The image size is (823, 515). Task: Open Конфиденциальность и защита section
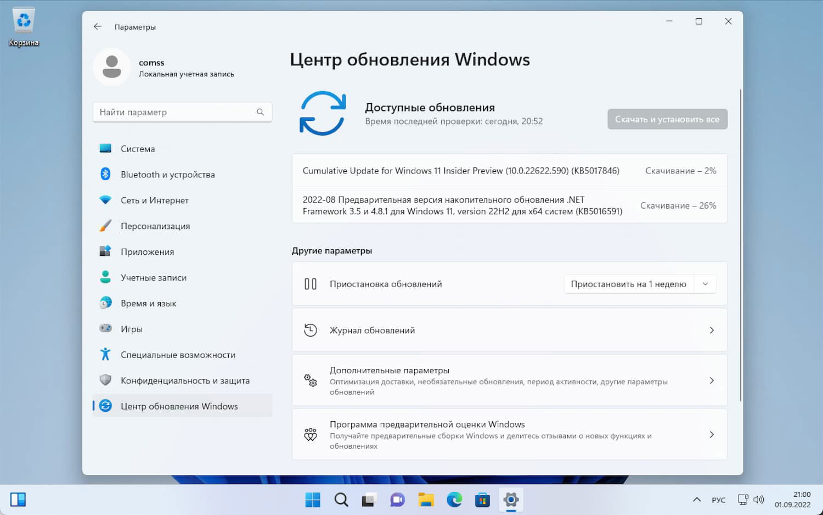[185, 380]
